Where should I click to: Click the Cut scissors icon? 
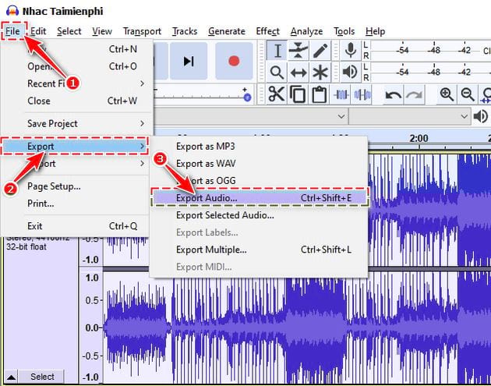(x=277, y=94)
